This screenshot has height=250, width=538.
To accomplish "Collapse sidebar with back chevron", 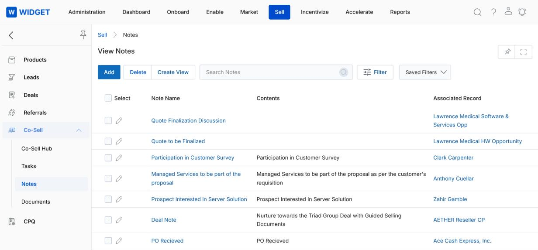I will 11,35.
